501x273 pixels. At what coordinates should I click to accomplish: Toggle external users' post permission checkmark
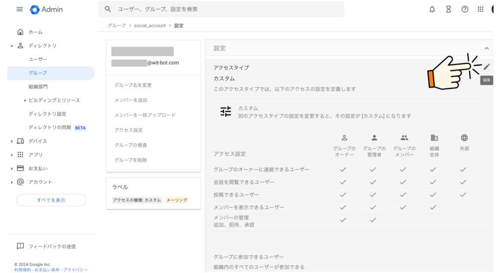(x=464, y=195)
